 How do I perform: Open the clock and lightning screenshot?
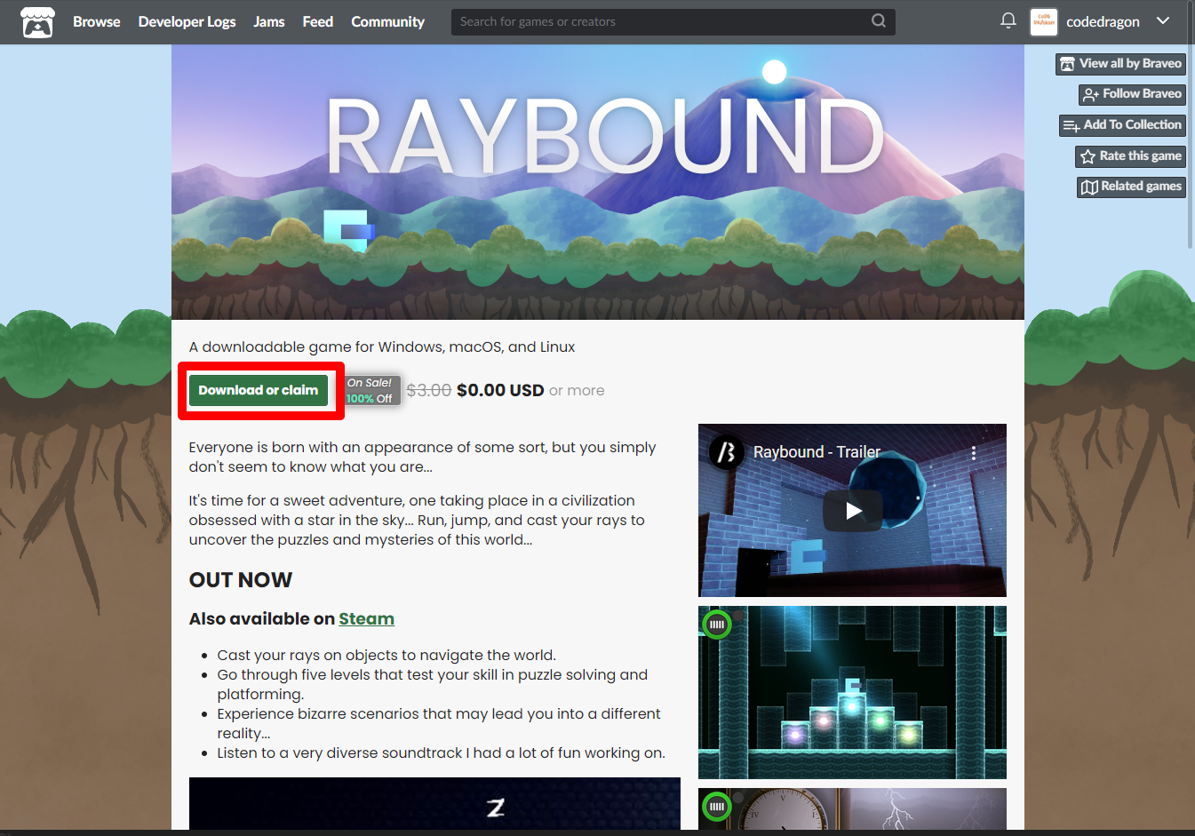[852, 809]
